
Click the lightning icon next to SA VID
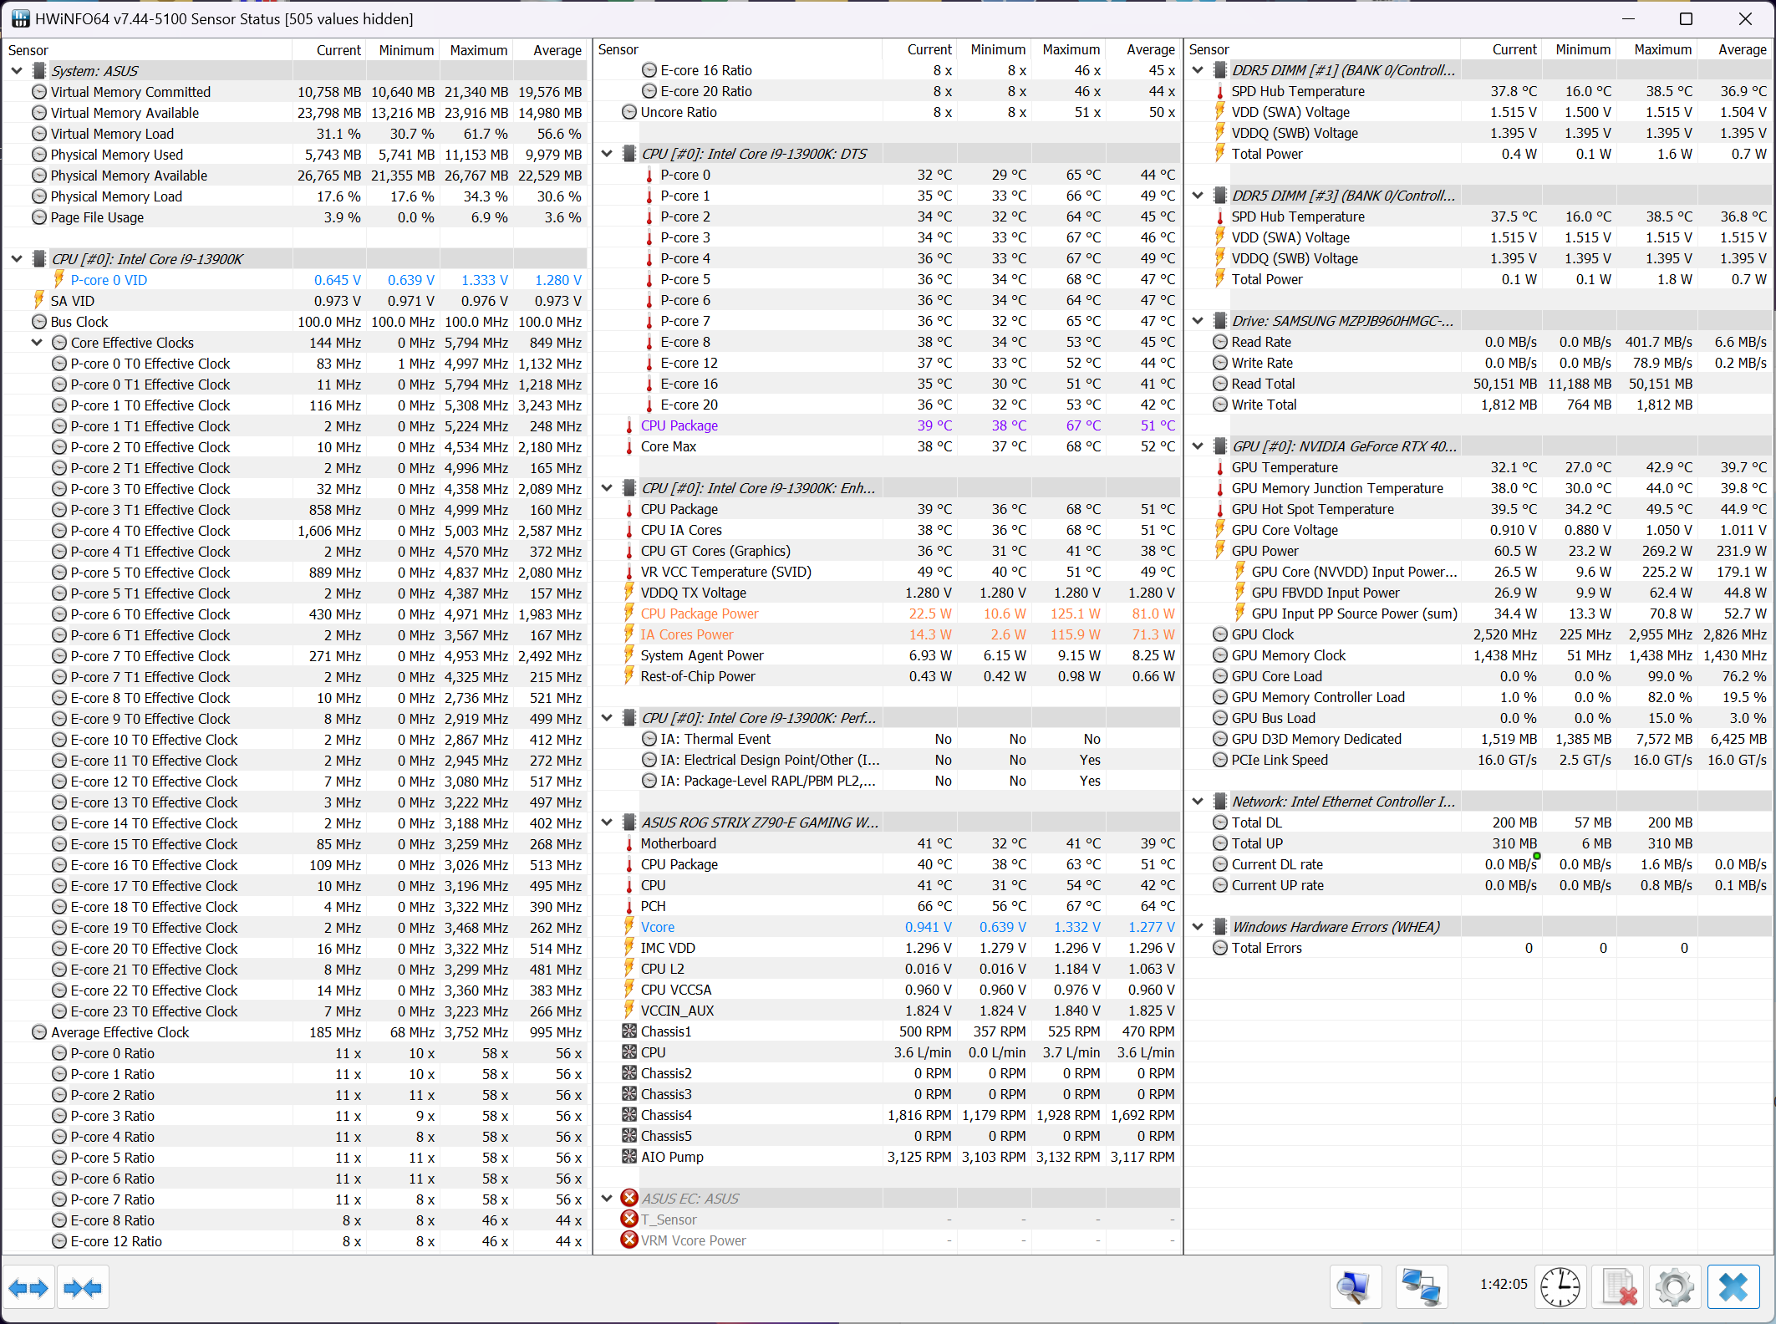coord(38,301)
